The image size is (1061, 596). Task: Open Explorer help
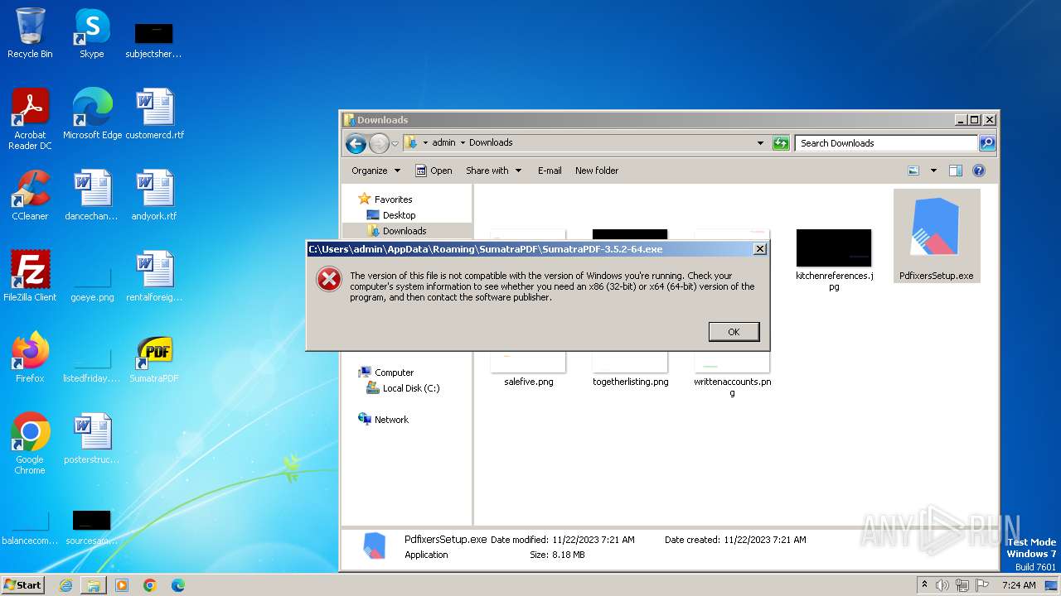[x=979, y=171]
